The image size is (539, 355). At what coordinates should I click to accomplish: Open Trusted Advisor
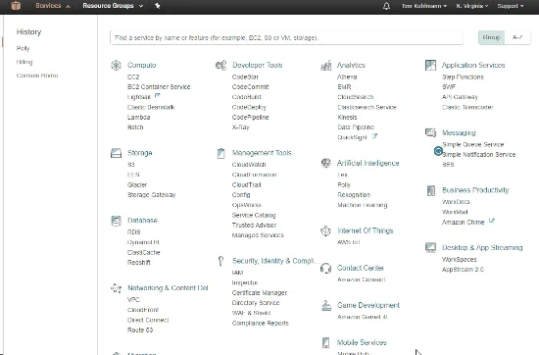click(x=254, y=225)
